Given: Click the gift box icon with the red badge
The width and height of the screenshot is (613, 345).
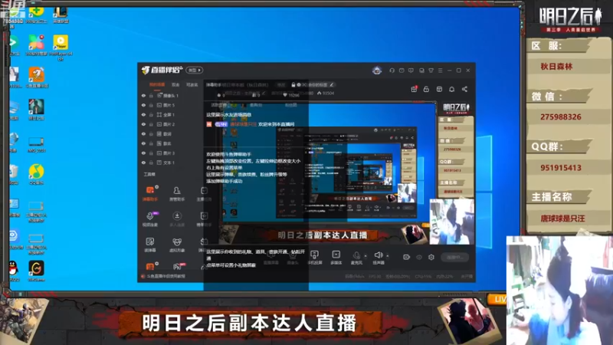Looking at the screenshot, I should (x=414, y=89).
